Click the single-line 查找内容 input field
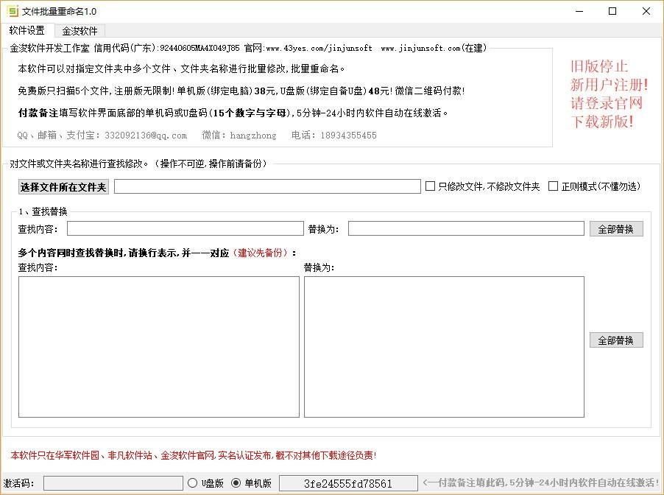Screen dimensions: 664x495 click(x=185, y=228)
